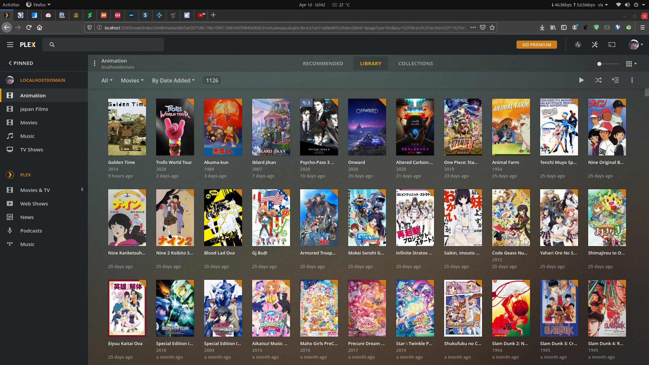Viewport: 649px width, 365px height.
Task: Open Iblard Jikan title link
Action: [x=264, y=162]
